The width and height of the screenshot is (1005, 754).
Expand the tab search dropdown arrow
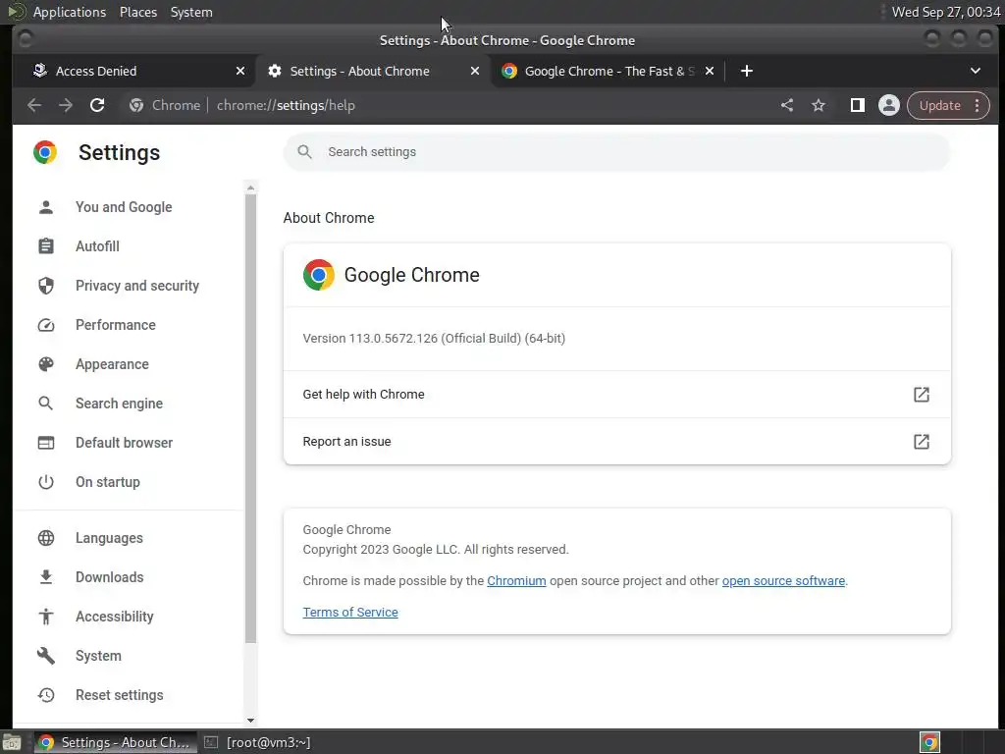point(975,71)
